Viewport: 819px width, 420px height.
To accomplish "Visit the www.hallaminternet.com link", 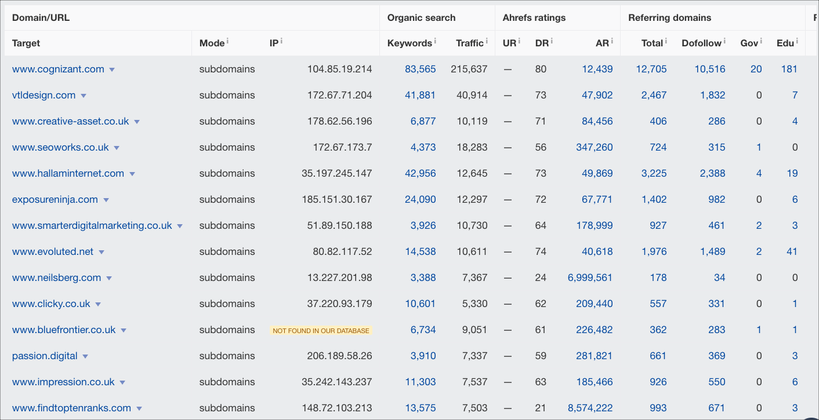I will click(68, 174).
